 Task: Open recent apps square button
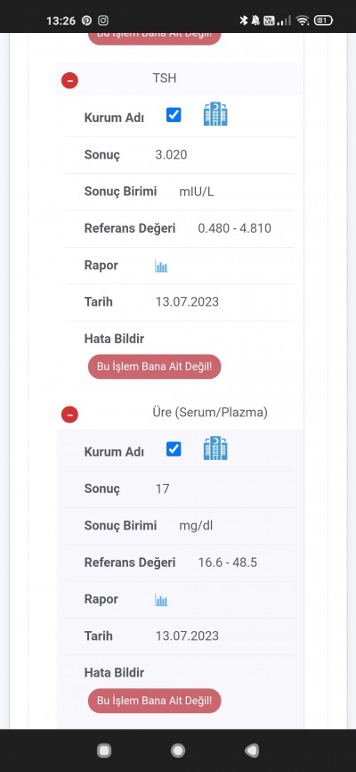104,751
